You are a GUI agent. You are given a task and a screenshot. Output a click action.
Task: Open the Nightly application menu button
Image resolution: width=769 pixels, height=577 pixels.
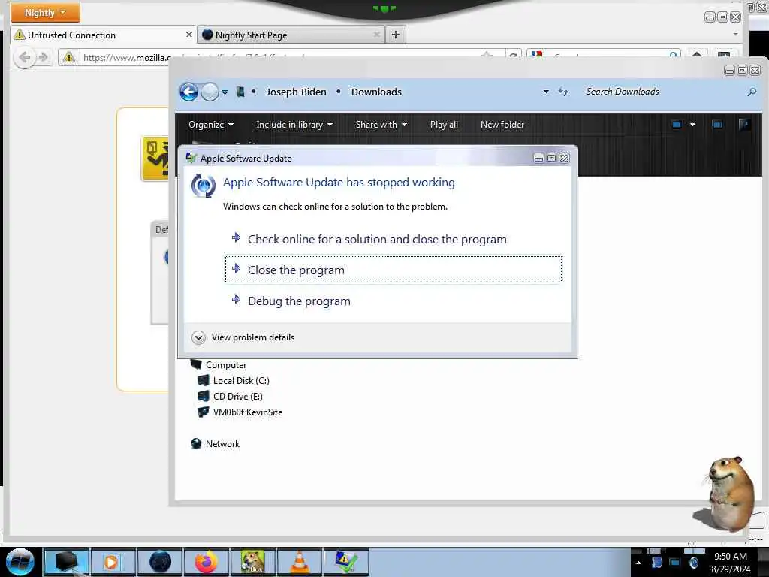click(x=45, y=12)
